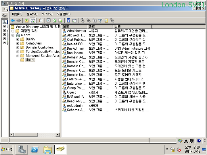Select the Schema A... group entry

76,110
